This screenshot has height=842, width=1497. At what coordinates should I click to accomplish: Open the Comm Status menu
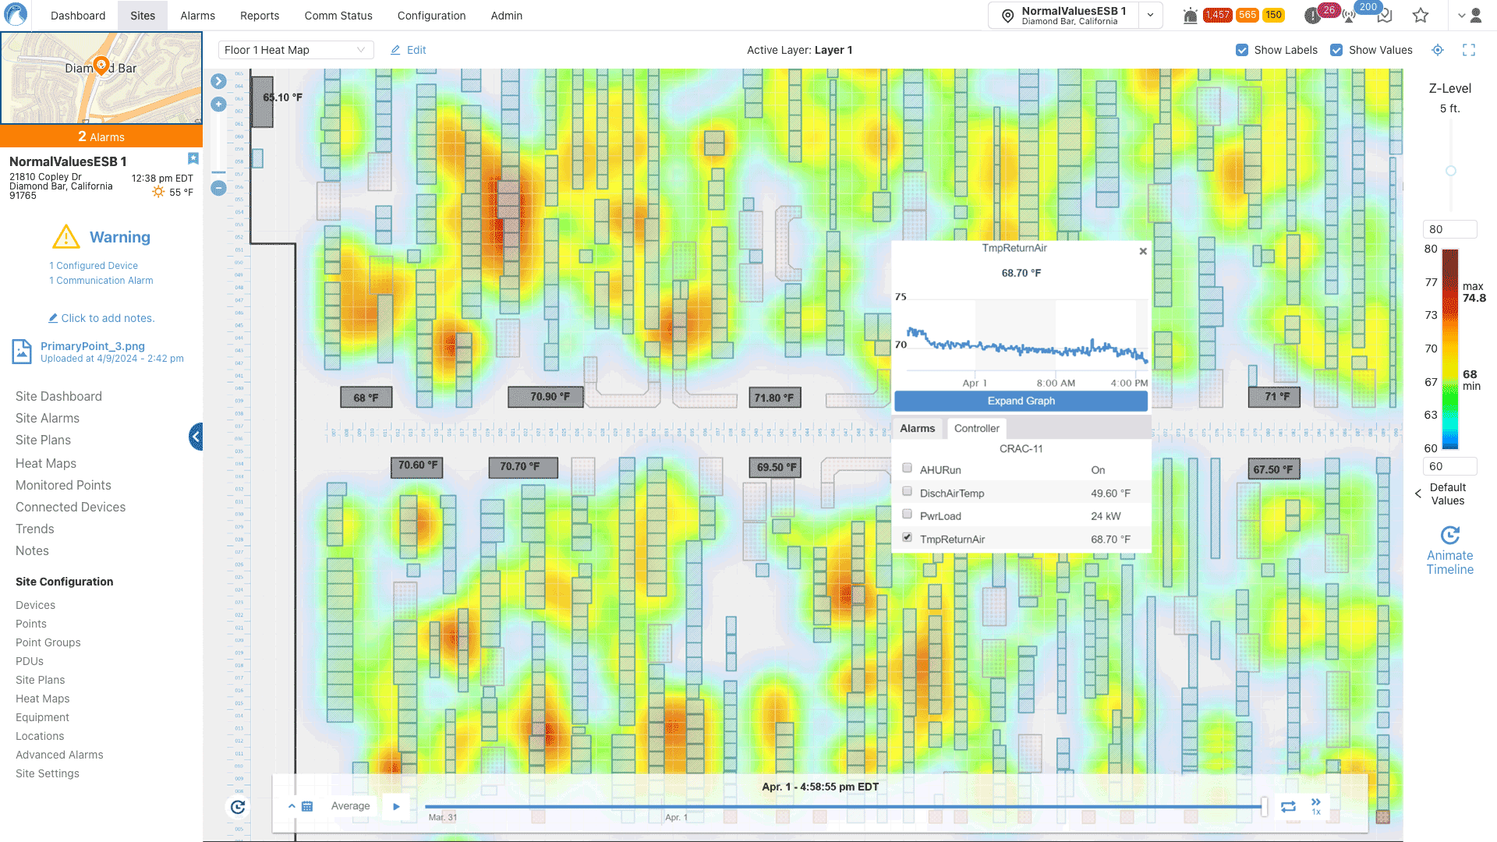tap(338, 16)
